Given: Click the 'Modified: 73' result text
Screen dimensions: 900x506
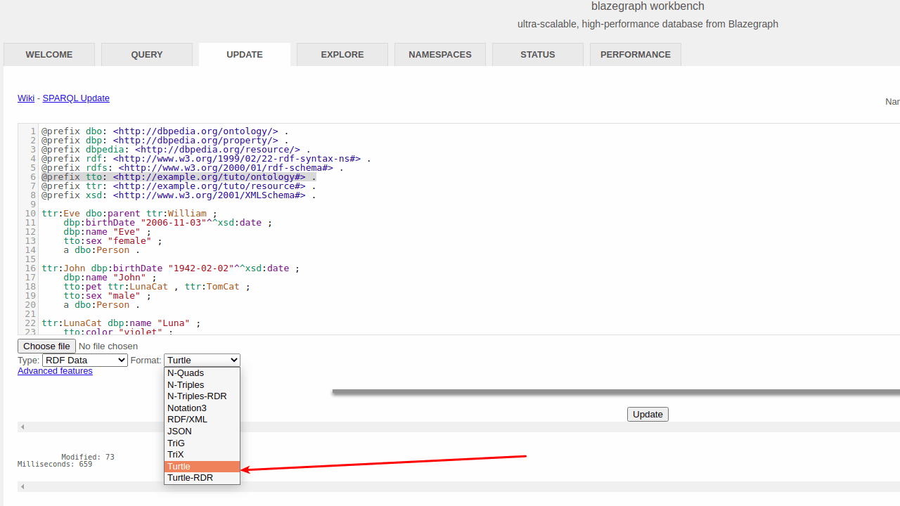Looking at the screenshot, I should 88,458.
